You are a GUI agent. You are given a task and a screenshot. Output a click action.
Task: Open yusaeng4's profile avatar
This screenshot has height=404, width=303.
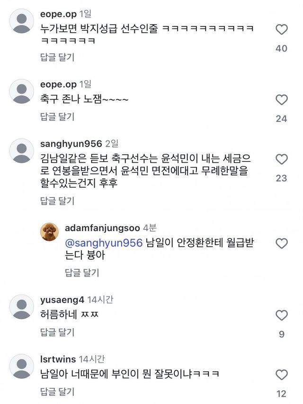click(22, 307)
